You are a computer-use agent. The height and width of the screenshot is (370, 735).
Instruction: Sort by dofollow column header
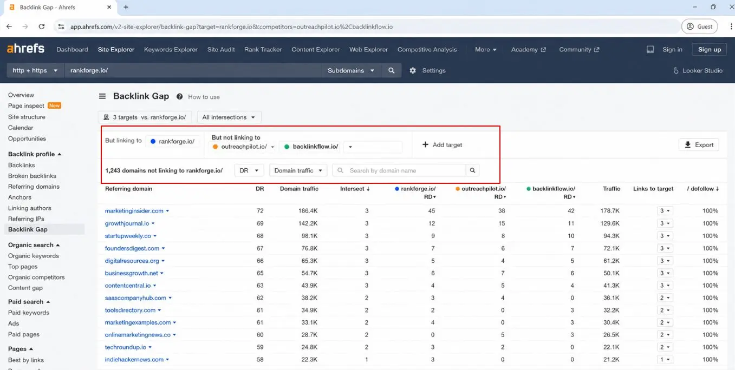(x=703, y=189)
